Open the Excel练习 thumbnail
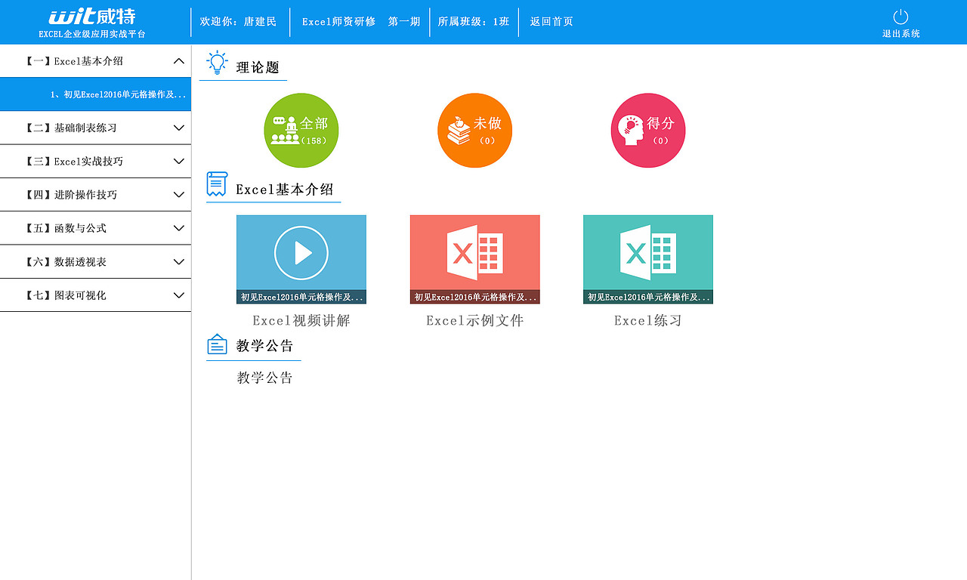Screen dimensions: 967x580 click(x=647, y=259)
